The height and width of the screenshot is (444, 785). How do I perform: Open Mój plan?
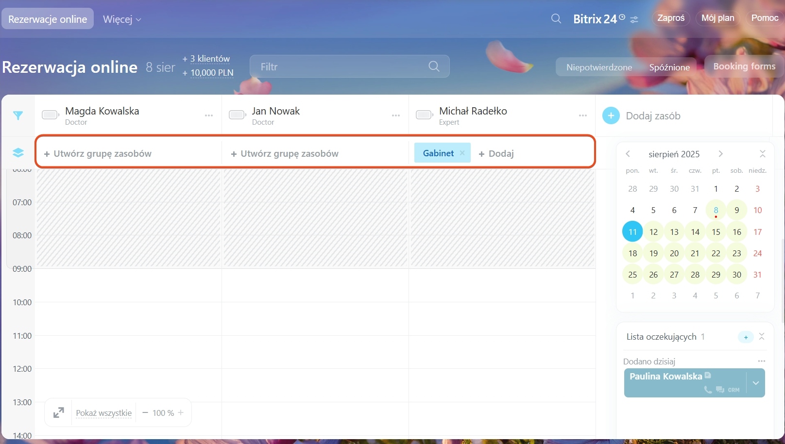tap(718, 18)
